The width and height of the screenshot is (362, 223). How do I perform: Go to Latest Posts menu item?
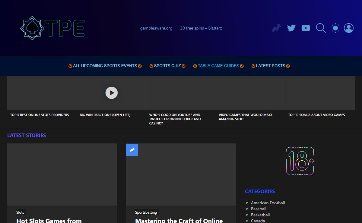pos(271,66)
